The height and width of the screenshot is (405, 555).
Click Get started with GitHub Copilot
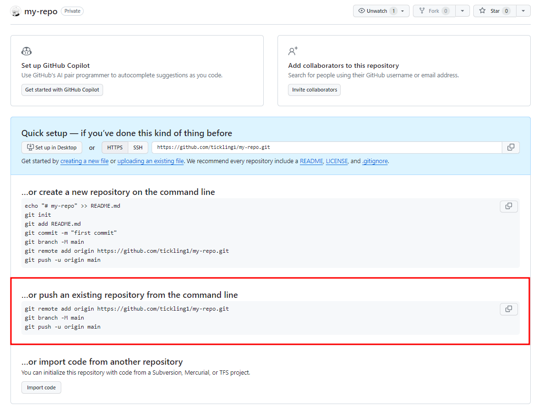(62, 90)
